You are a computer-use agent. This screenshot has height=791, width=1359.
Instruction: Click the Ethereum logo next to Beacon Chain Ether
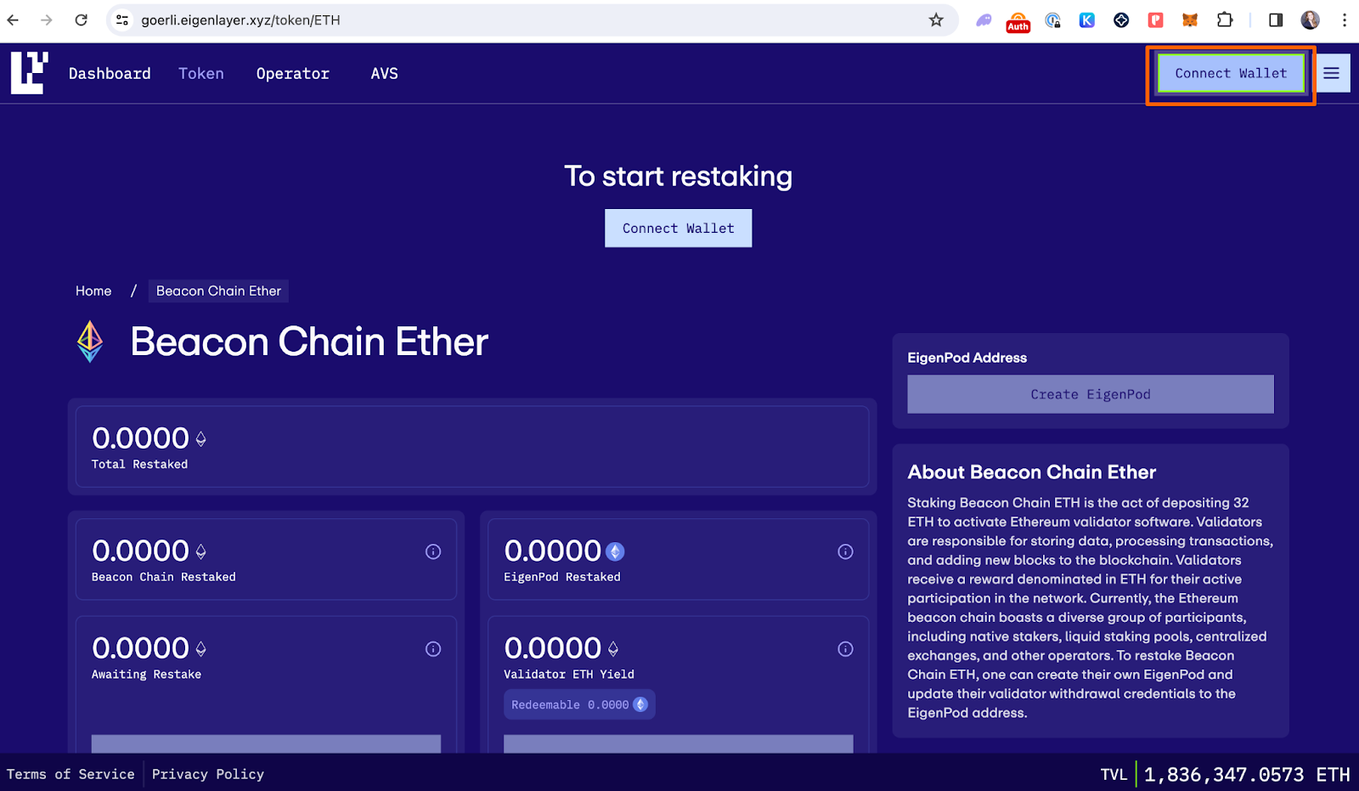[x=88, y=342]
